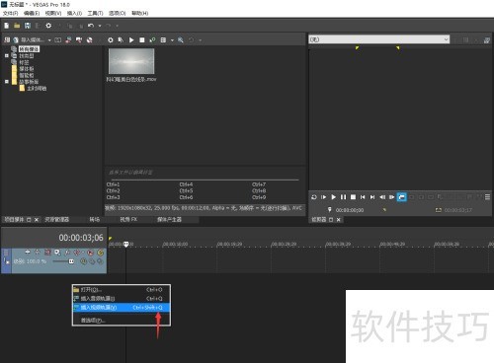This screenshot has height=363, width=494.
Task: Click the trimmer hamburger menu icon
Action: tap(487, 197)
